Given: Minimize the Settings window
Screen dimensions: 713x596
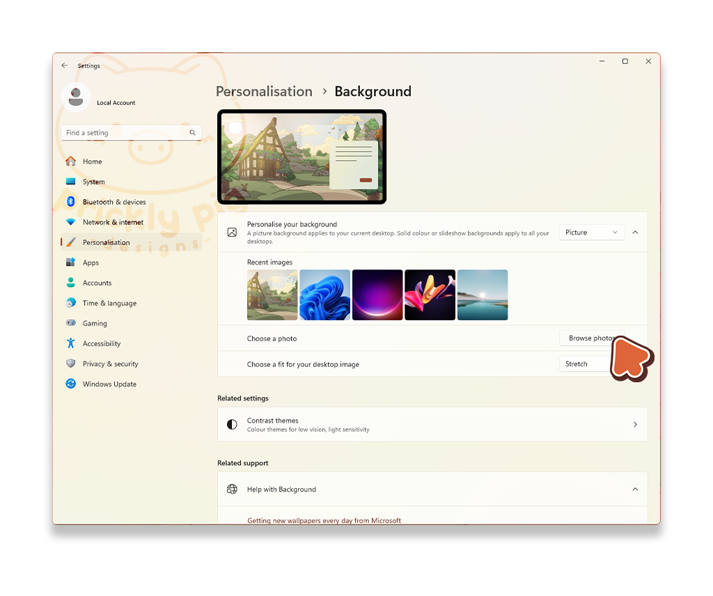Looking at the screenshot, I should [x=602, y=61].
